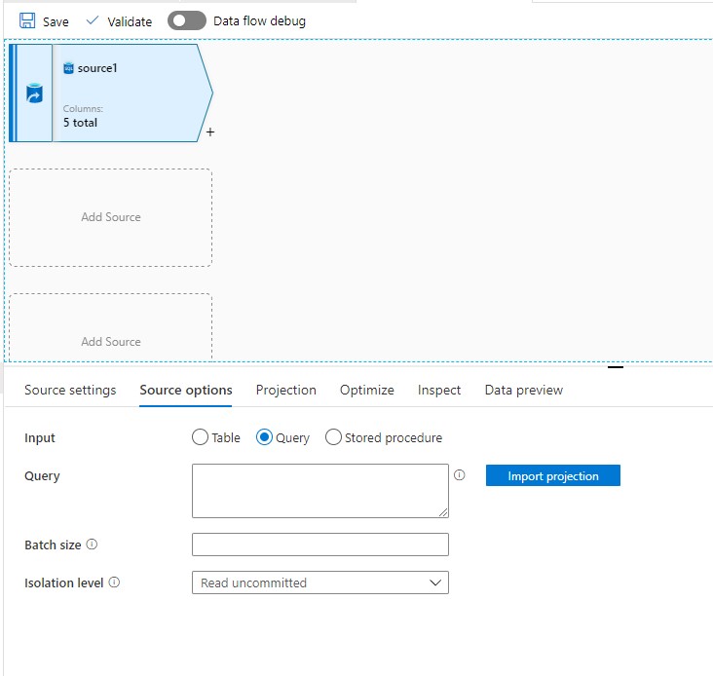Click into the Batch size field
713x676 pixels.
(320, 545)
